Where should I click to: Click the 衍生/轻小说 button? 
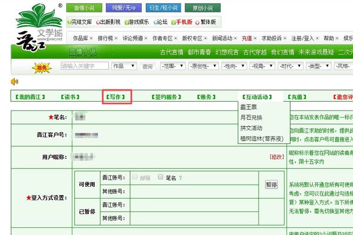click(163, 8)
